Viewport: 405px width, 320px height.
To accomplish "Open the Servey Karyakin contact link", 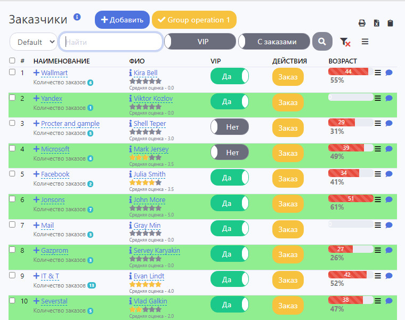I will [157, 251].
